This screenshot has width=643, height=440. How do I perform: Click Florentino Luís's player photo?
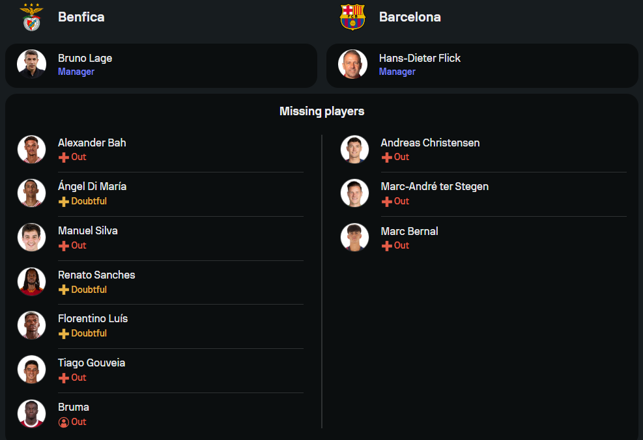click(x=31, y=325)
